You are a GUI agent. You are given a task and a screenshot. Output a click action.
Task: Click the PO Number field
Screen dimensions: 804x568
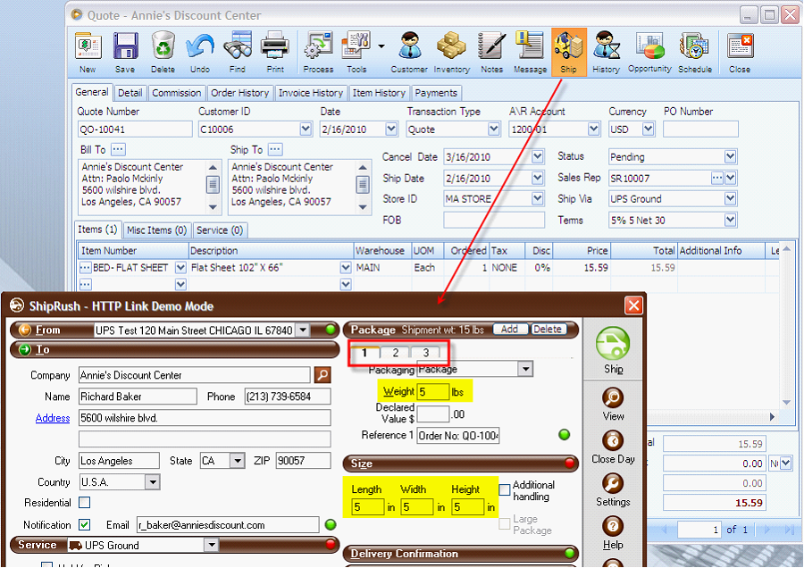click(700, 129)
